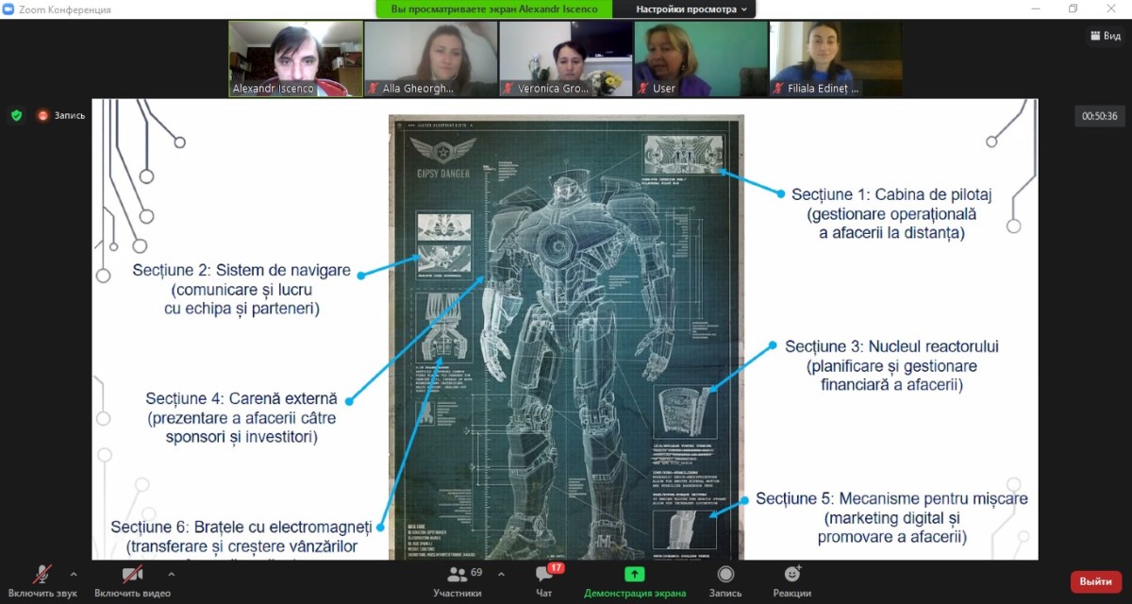The height and width of the screenshot is (604, 1132).
Task: Select Alexandr Iscenco video thumbnail
Action: click(x=296, y=59)
